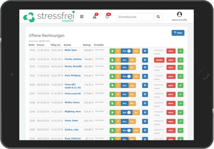Click the magnifier search button
Viewport: 214px width, 149px height.
[x=158, y=17]
